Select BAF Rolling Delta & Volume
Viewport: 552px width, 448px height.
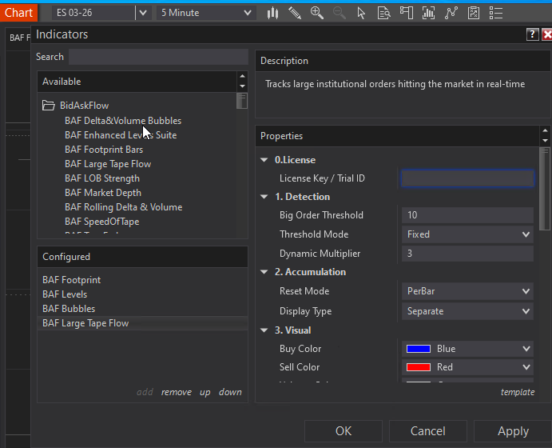tap(124, 207)
